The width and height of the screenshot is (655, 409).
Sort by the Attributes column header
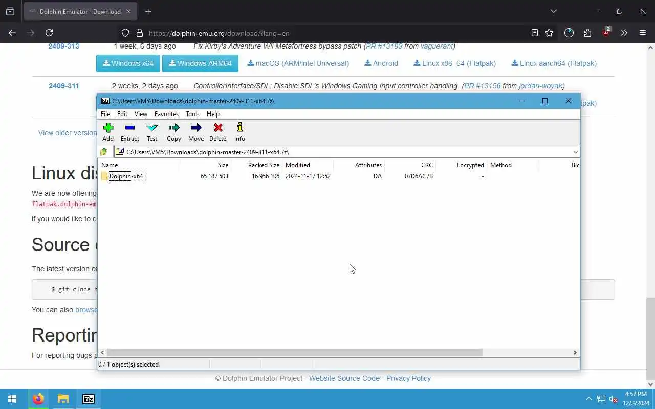pos(359,165)
